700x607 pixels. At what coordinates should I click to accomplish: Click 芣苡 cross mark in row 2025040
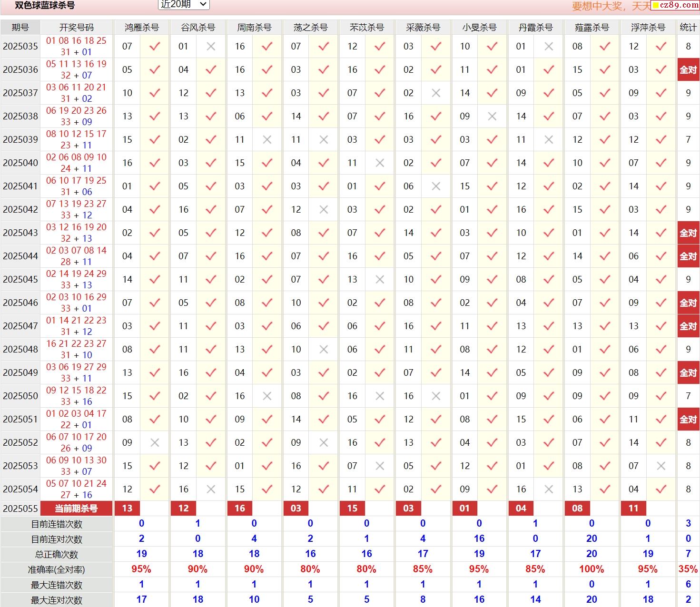click(x=380, y=163)
